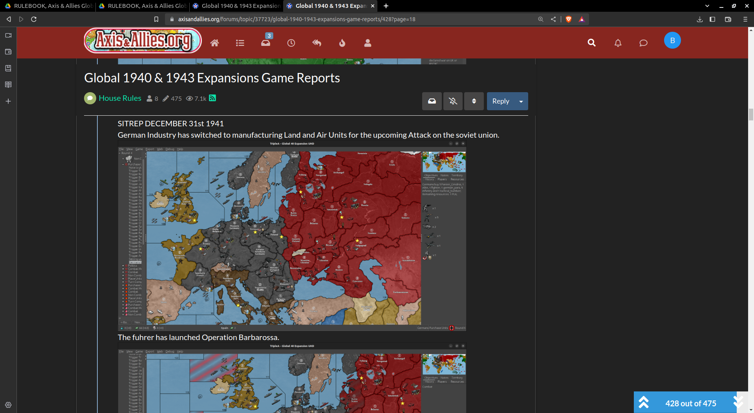Go forward in browser history
Viewport: 754px width, 413px height.
coord(21,19)
